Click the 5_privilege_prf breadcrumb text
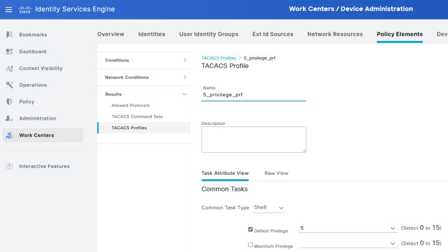The width and height of the screenshot is (448, 252). [259, 58]
